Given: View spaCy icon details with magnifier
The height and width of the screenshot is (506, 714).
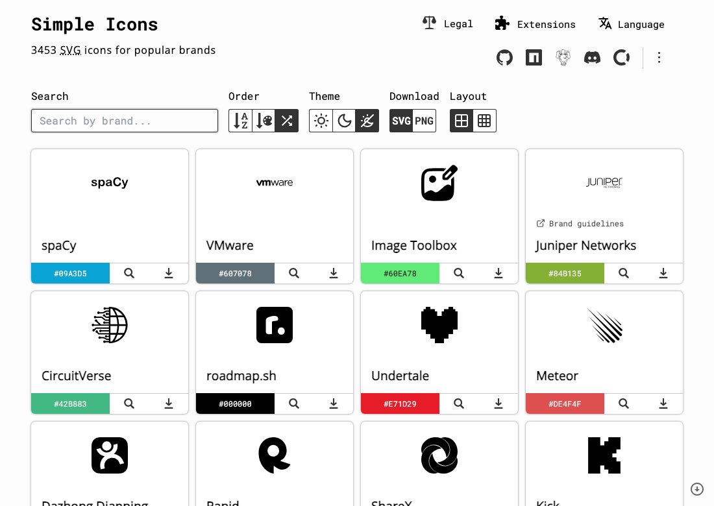Looking at the screenshot, I should click(x=129, y=274).
